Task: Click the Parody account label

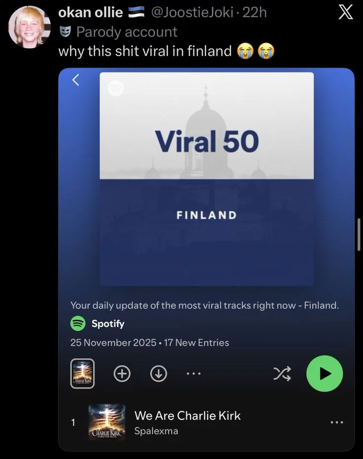Action: click(x=127, y=32)
